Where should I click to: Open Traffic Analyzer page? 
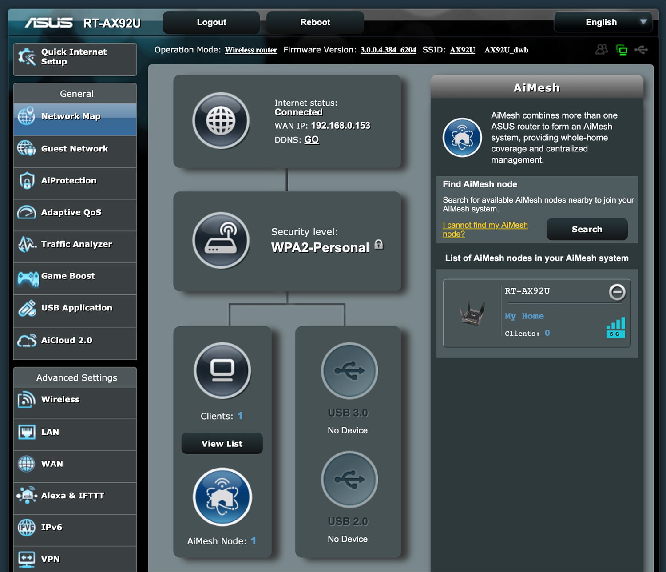(x=75, y=246)
